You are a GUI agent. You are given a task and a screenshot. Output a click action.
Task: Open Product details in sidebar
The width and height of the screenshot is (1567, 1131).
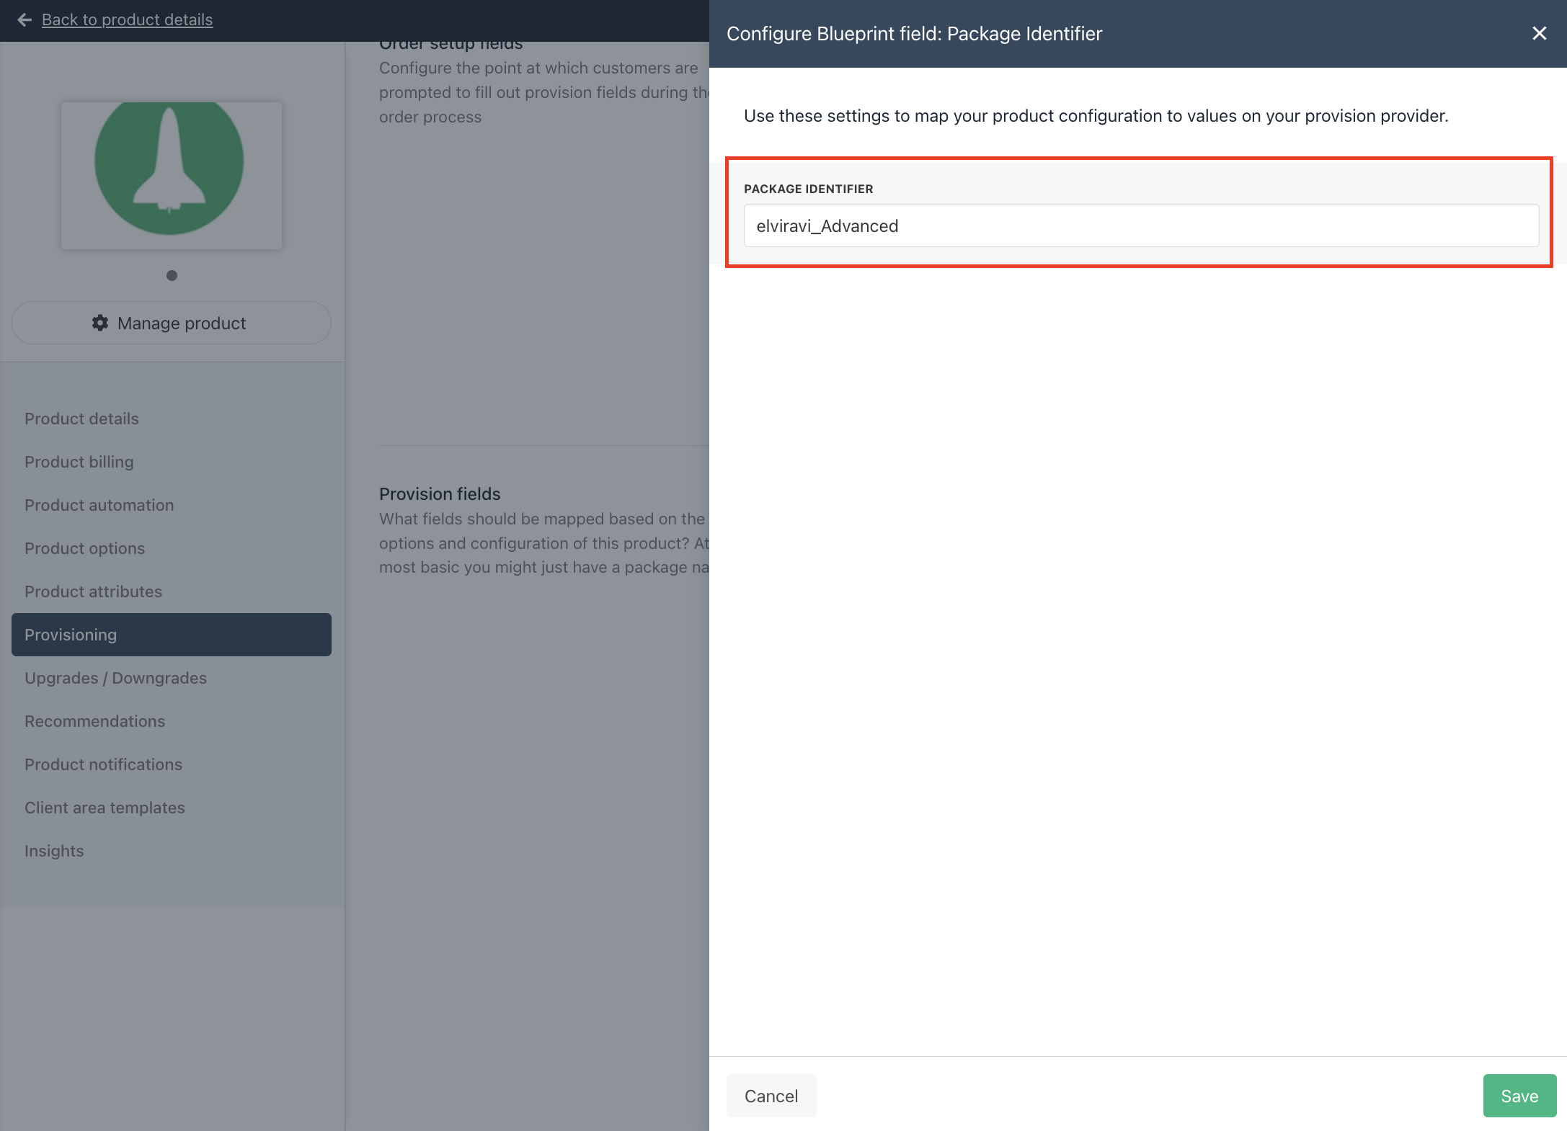click(81, 419)
